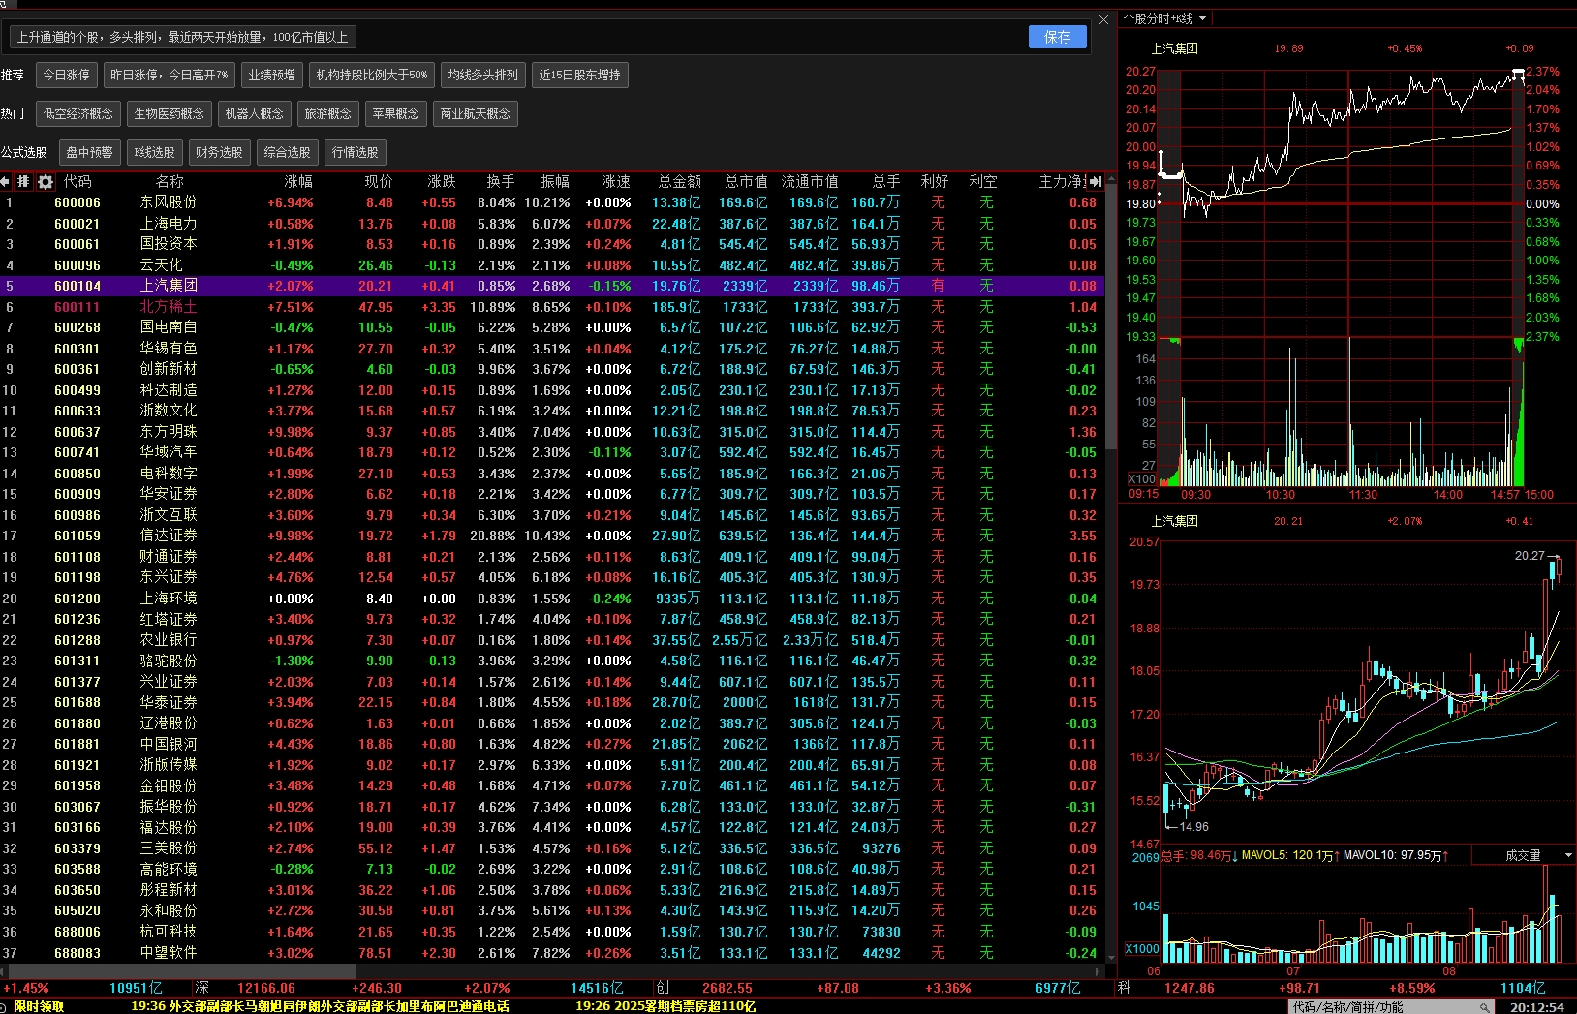This screenshot has height=1014, width=1577.
Task: Sort by the 涨幅 column header
Action: [298, 181]
